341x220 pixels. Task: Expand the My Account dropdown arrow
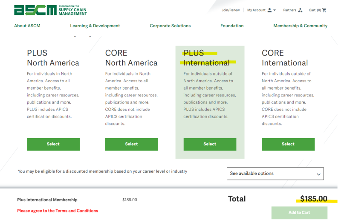click(x=275, y=10)
